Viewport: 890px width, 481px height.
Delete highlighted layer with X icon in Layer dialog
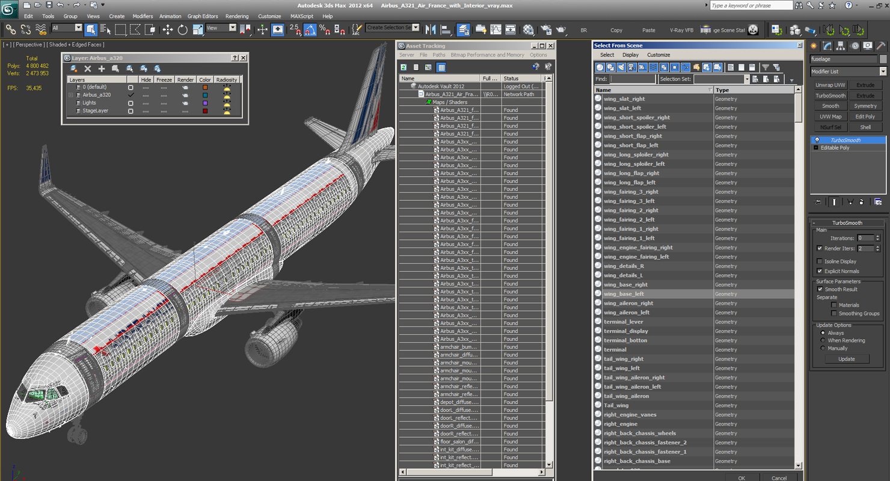88,69
